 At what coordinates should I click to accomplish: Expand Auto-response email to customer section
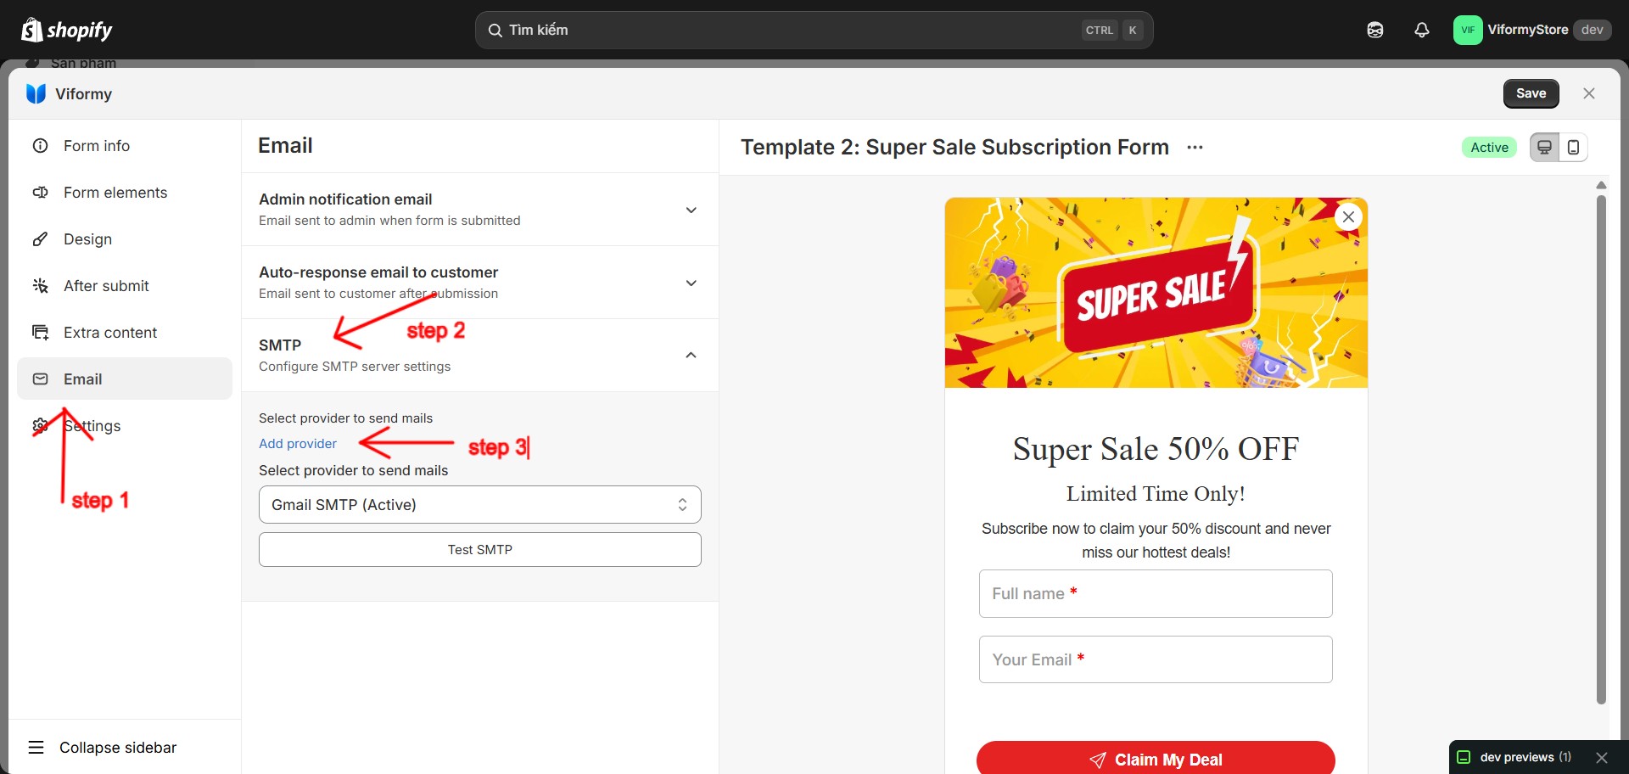(480, 283)
